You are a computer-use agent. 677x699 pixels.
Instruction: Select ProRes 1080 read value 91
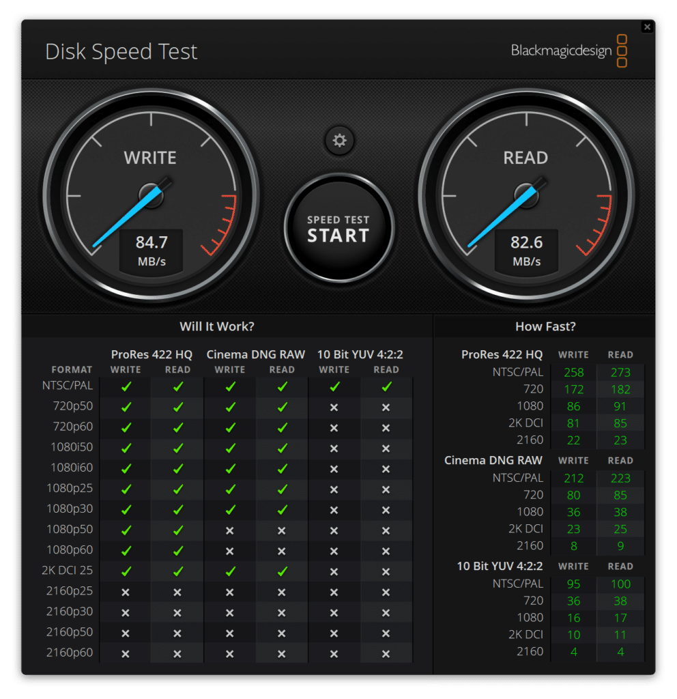coord(620,406)
